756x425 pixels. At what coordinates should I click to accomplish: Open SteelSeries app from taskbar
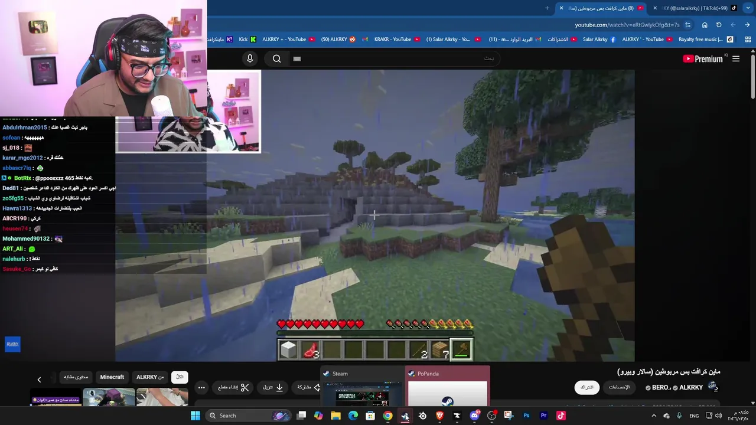(422, 416)
